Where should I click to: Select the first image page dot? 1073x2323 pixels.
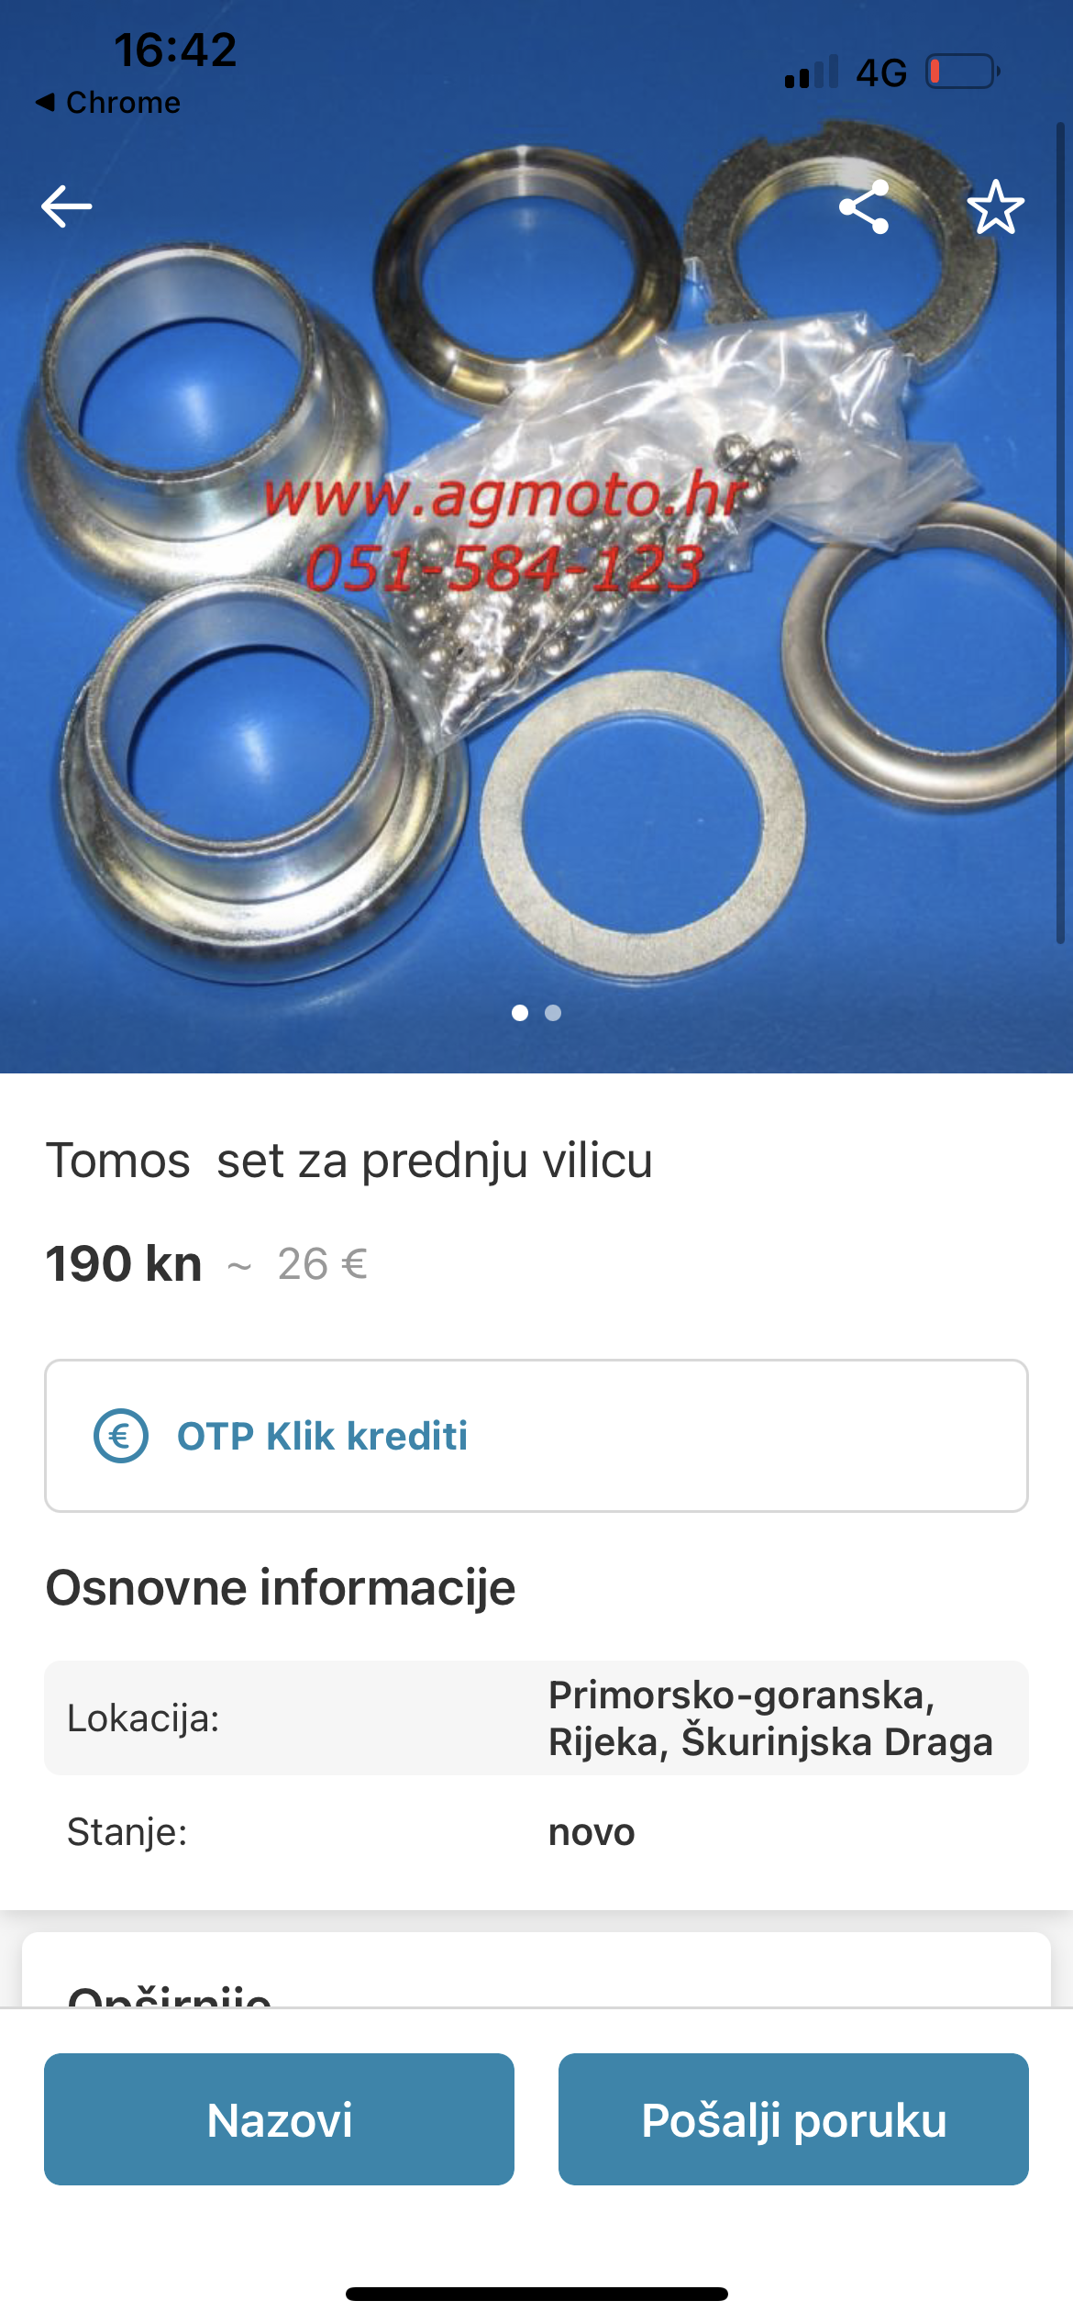(520, 1013)
